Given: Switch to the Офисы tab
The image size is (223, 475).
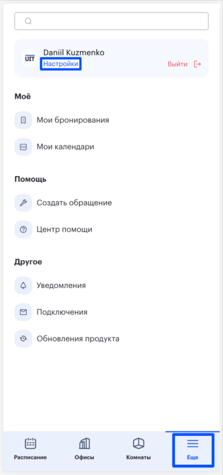Looking at the screenshot, I should click(85, 449).
